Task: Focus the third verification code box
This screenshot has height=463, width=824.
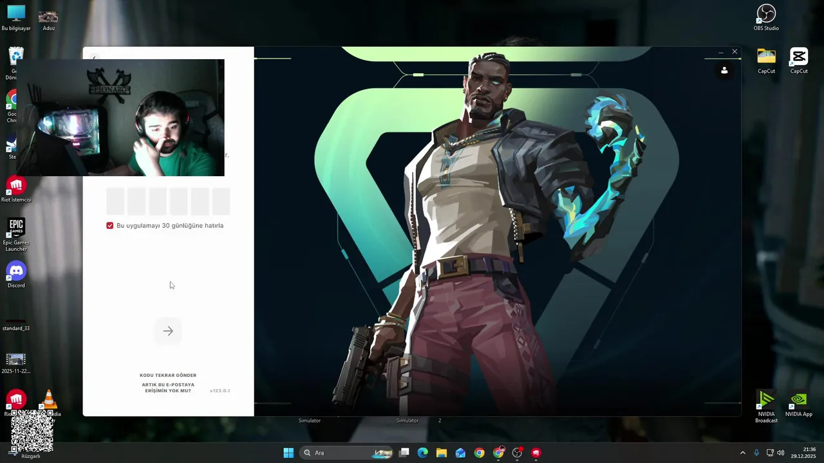Action: (158, 201)
